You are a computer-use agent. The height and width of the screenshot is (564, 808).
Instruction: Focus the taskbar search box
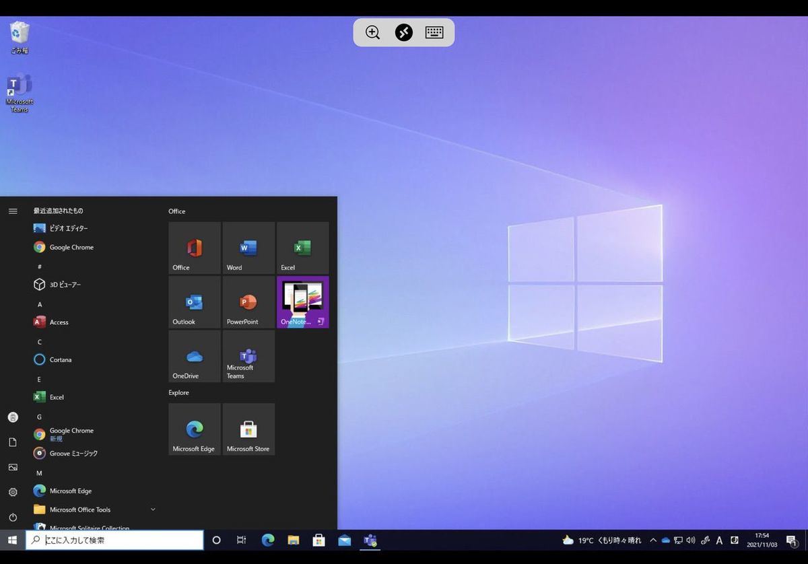coord(114,540)
